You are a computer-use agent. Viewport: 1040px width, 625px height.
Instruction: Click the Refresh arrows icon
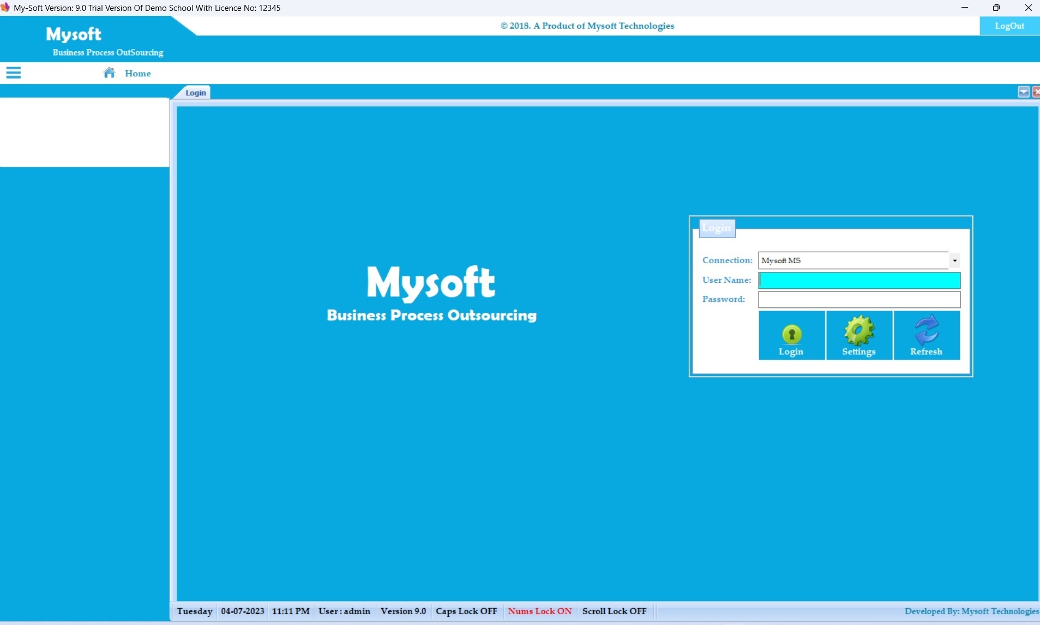(926, 331)
